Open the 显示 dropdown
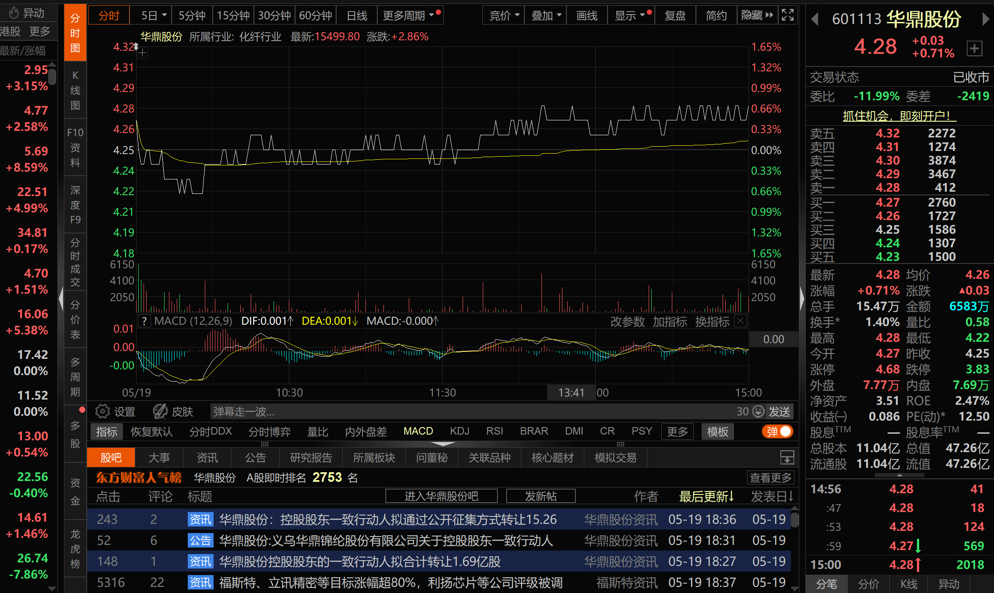The width and height of the screenshot is (994, 593). pos(632,16)
